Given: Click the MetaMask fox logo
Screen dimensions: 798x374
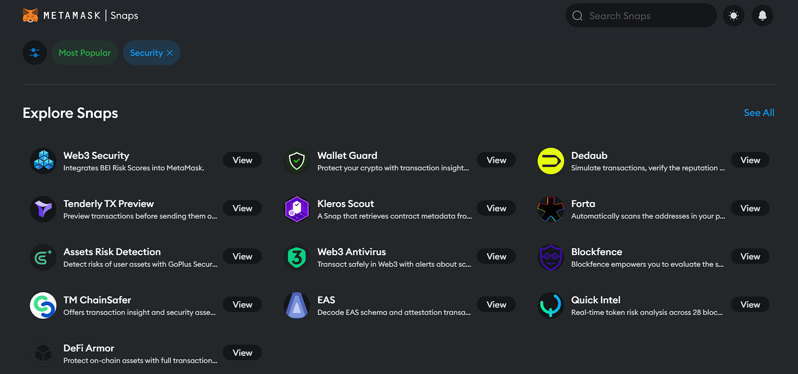Looking at the screenshot, I should point(31,15).
